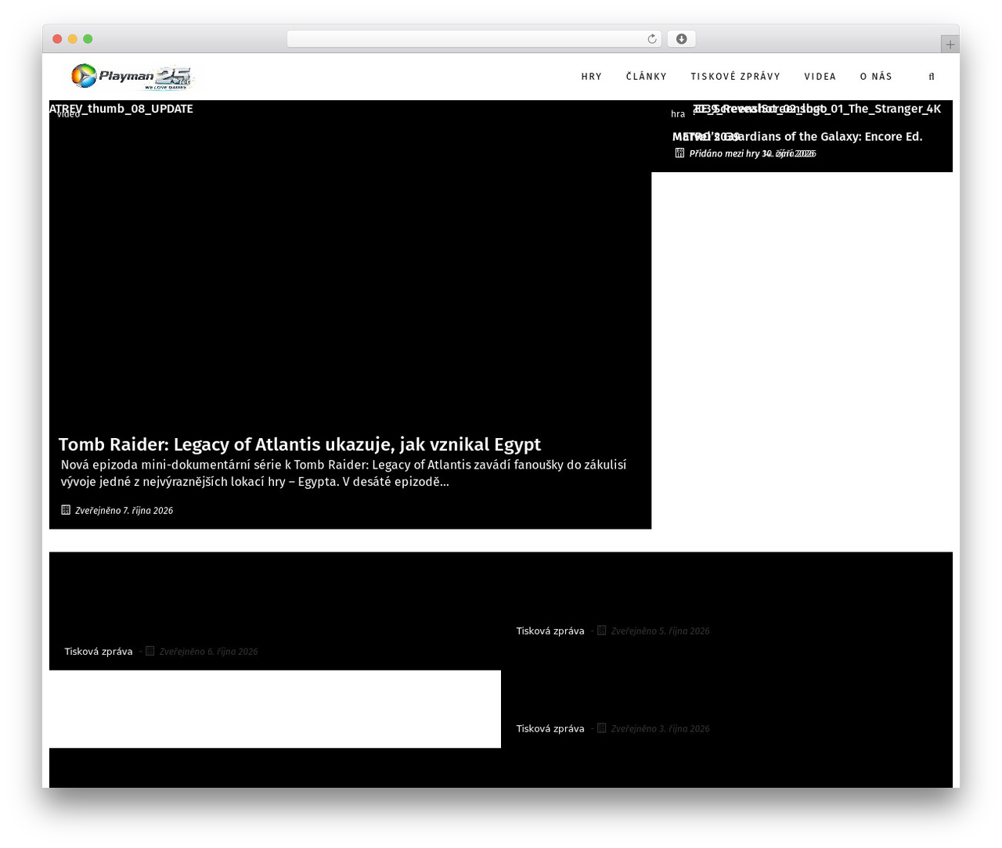This screenshot has height=848, width=1002.
Task: Click the browser reload icon
Action: pyautogui.click(x=652, y=39)
